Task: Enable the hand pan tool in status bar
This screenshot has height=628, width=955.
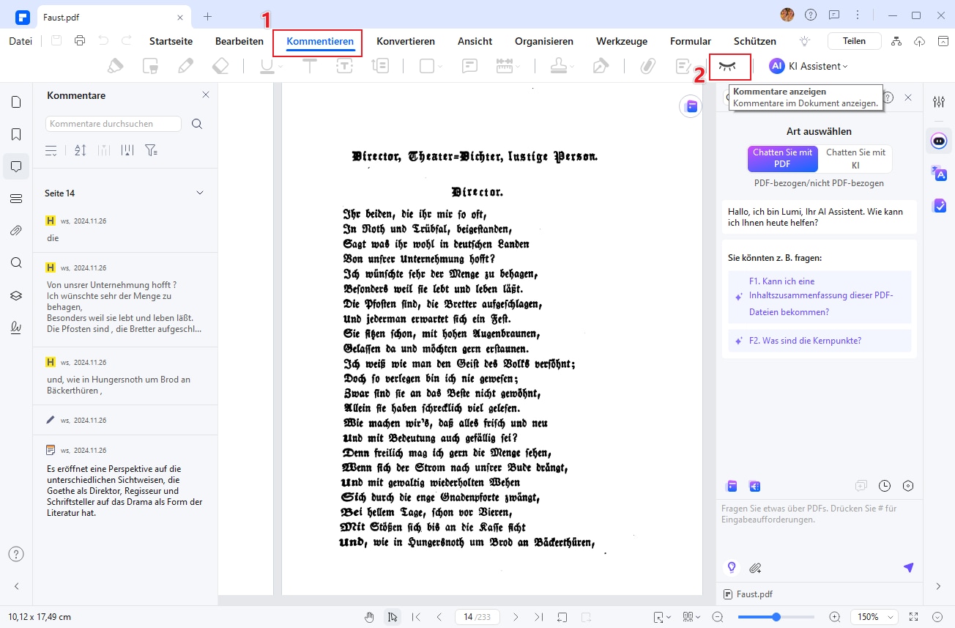Action: point(370,617)
